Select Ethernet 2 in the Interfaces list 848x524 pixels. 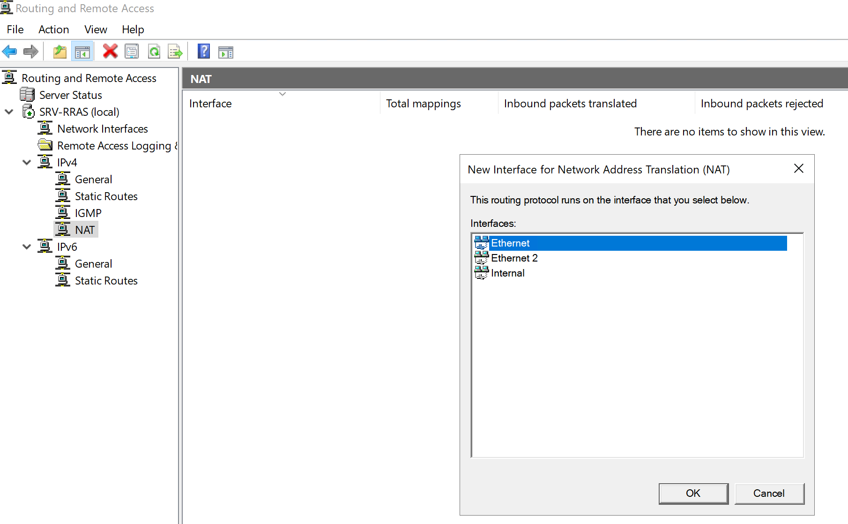[x=514, y=258]
